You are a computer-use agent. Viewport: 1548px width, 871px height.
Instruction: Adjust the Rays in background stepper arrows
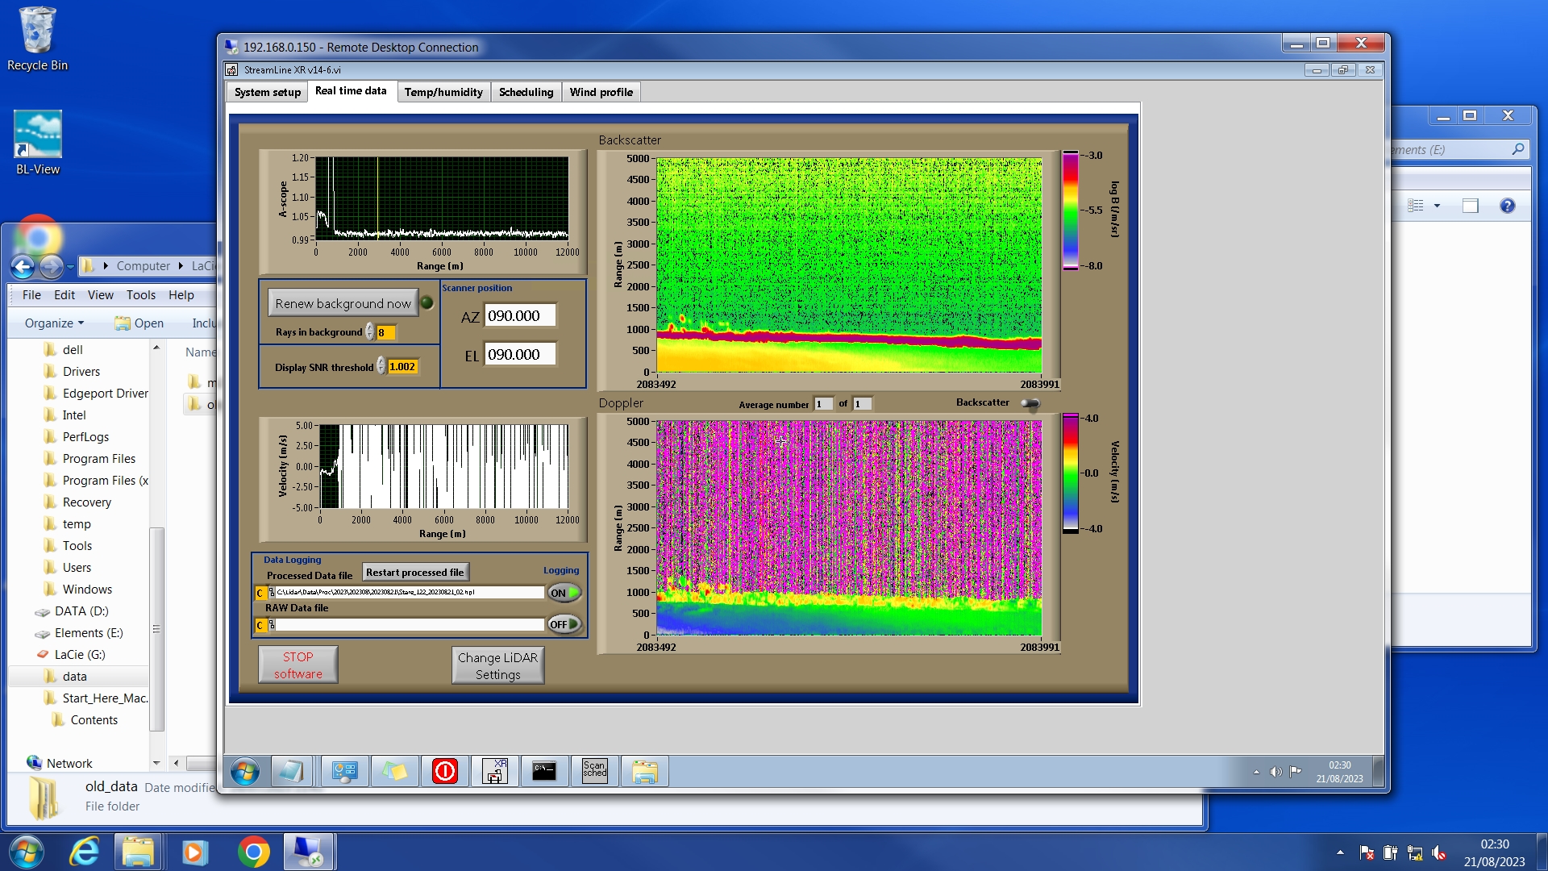[x=370, y=332]
